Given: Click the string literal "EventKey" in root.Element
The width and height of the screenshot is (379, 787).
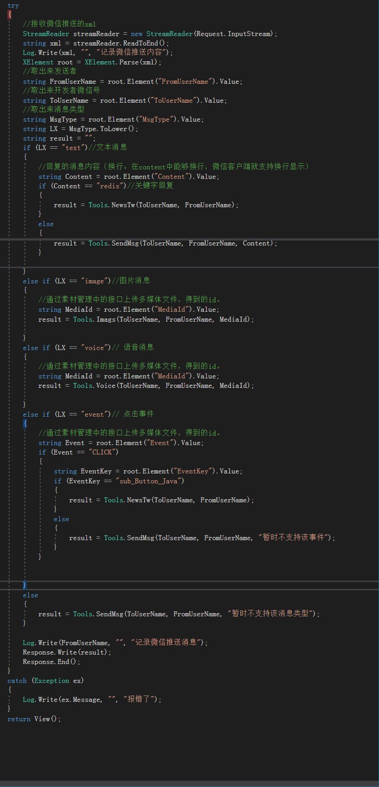Looking at the screenshot, I should (x=193, y=471).
